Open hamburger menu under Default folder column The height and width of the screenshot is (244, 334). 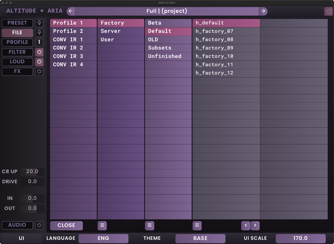click(150, 225)
